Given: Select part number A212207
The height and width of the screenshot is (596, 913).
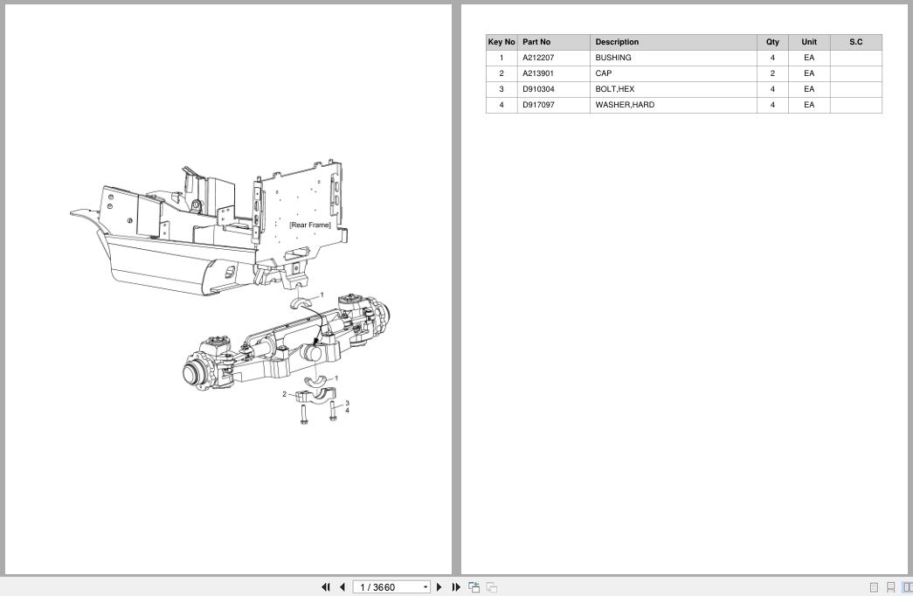Looking at the screenshot, I should coord(538,58).
